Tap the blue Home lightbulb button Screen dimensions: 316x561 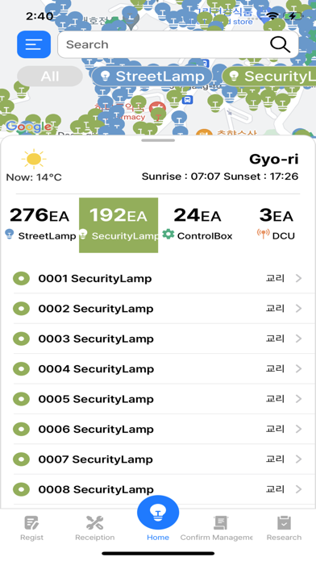[158, 513]
